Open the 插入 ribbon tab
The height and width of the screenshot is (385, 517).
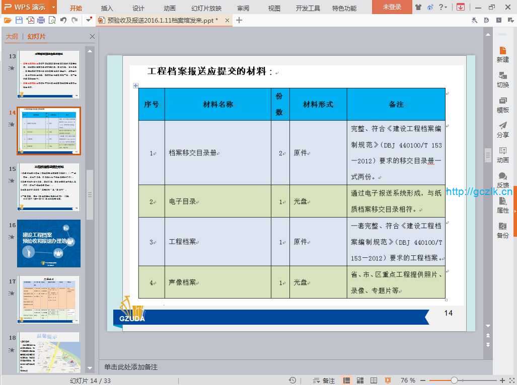click(107, 8)
